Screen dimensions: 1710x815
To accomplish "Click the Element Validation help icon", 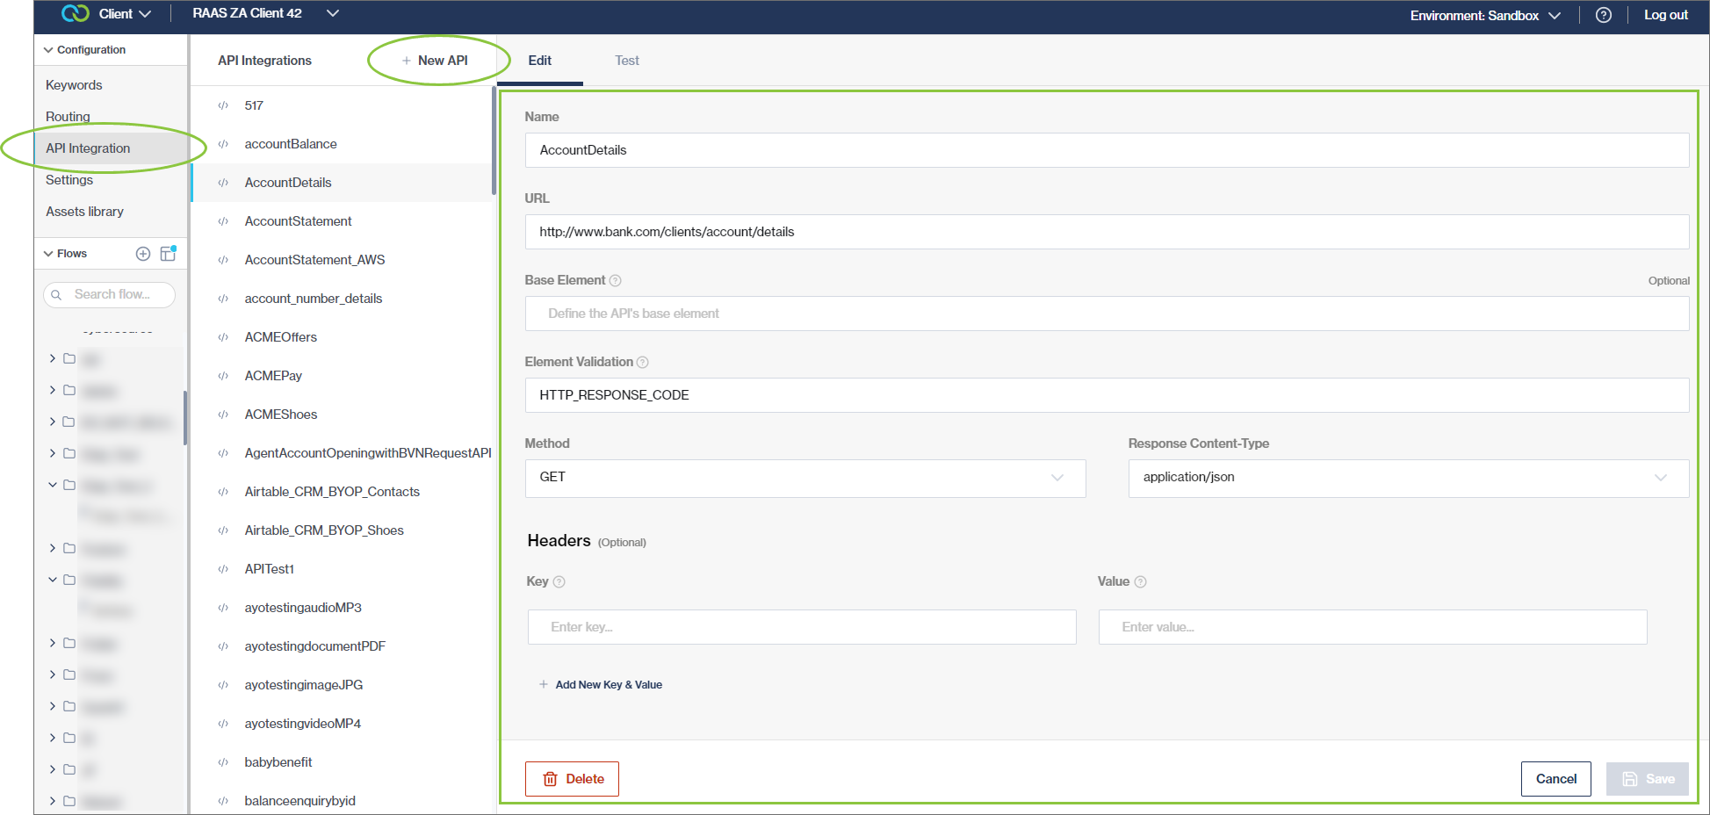I will pyautogui.click(x=643, y=363).
